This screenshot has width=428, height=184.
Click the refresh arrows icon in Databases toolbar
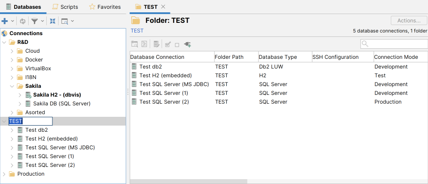click(x=22, y=21)
